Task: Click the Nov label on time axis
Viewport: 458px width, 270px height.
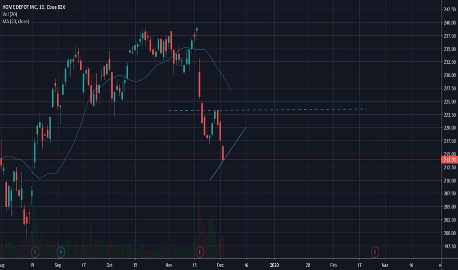Action: (x=169, y=265)
